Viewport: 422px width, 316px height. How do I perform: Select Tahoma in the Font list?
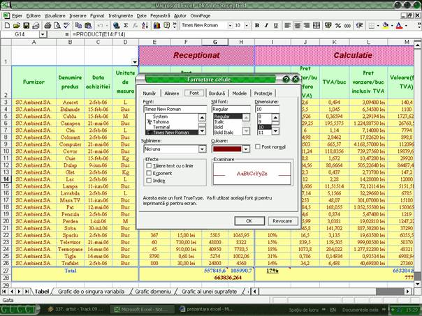pyautogui.click(x=161, y=122)
